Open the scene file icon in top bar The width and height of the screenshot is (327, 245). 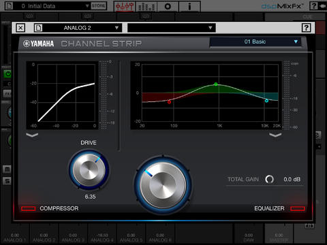pos(9,5)
